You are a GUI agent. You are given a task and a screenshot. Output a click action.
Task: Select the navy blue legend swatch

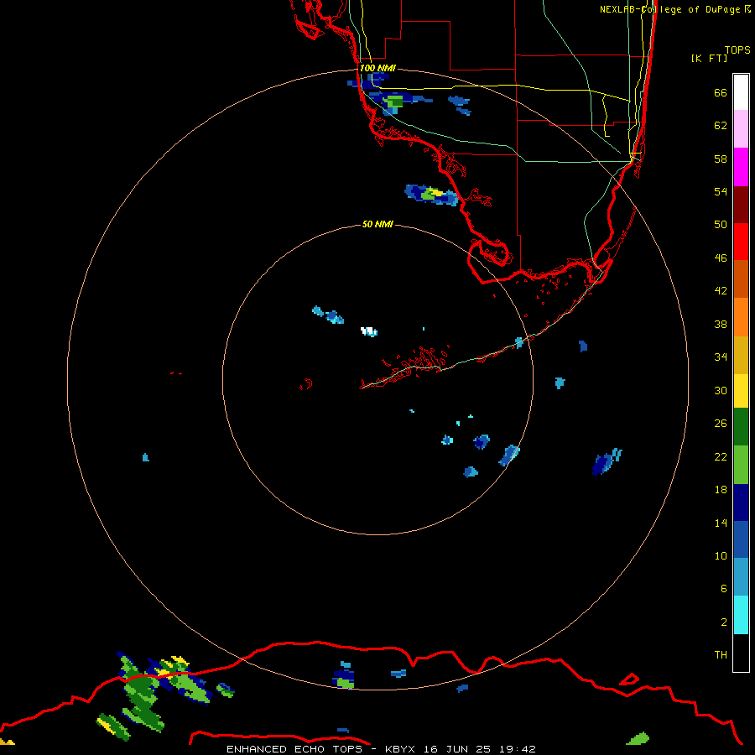pos(741,502)
